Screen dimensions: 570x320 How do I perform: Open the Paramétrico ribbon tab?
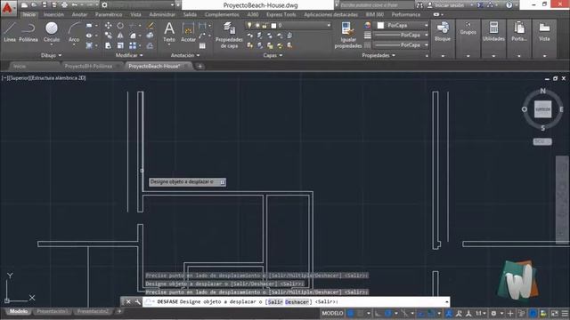[x=109, y=14]
